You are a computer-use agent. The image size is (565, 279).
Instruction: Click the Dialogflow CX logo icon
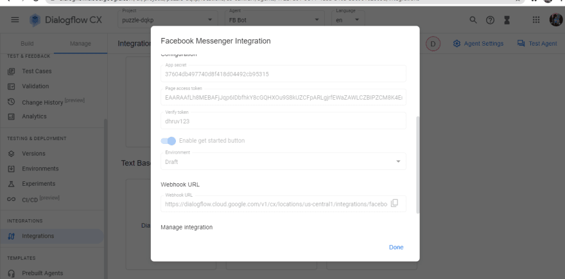pyautogui.click(x=35, y=20)
